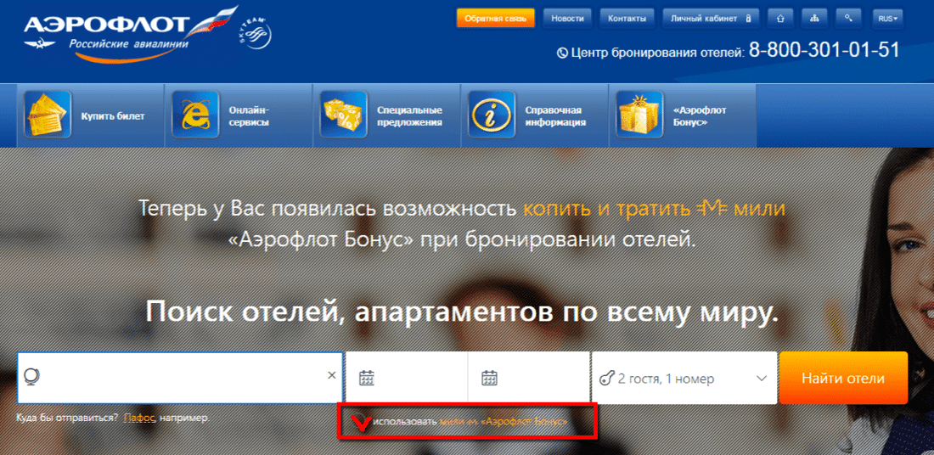934x455 pixels.
Task: Click the percent dice special offers icon
Action: click(344, 115)
